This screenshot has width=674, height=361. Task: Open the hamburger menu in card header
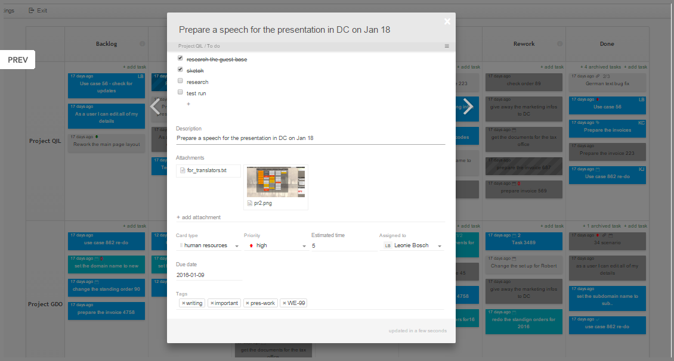(447, 46)
